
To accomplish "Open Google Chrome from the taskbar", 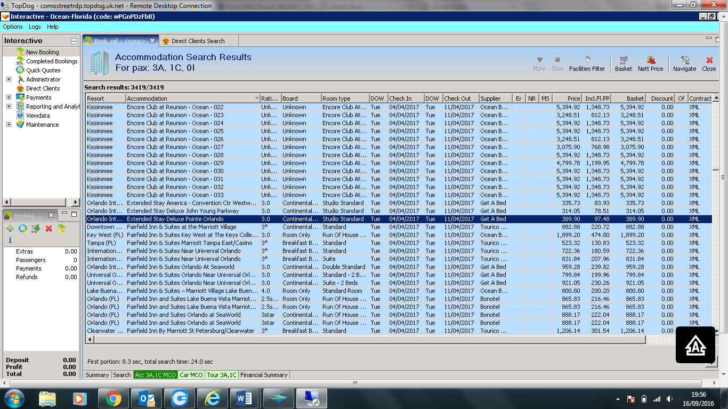I will click(x=113, y=398).
